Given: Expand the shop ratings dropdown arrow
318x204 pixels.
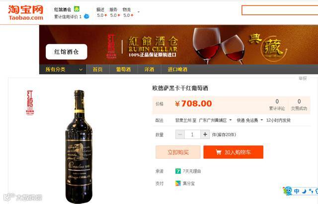Looking at the screenshot, I should [139, 12].
